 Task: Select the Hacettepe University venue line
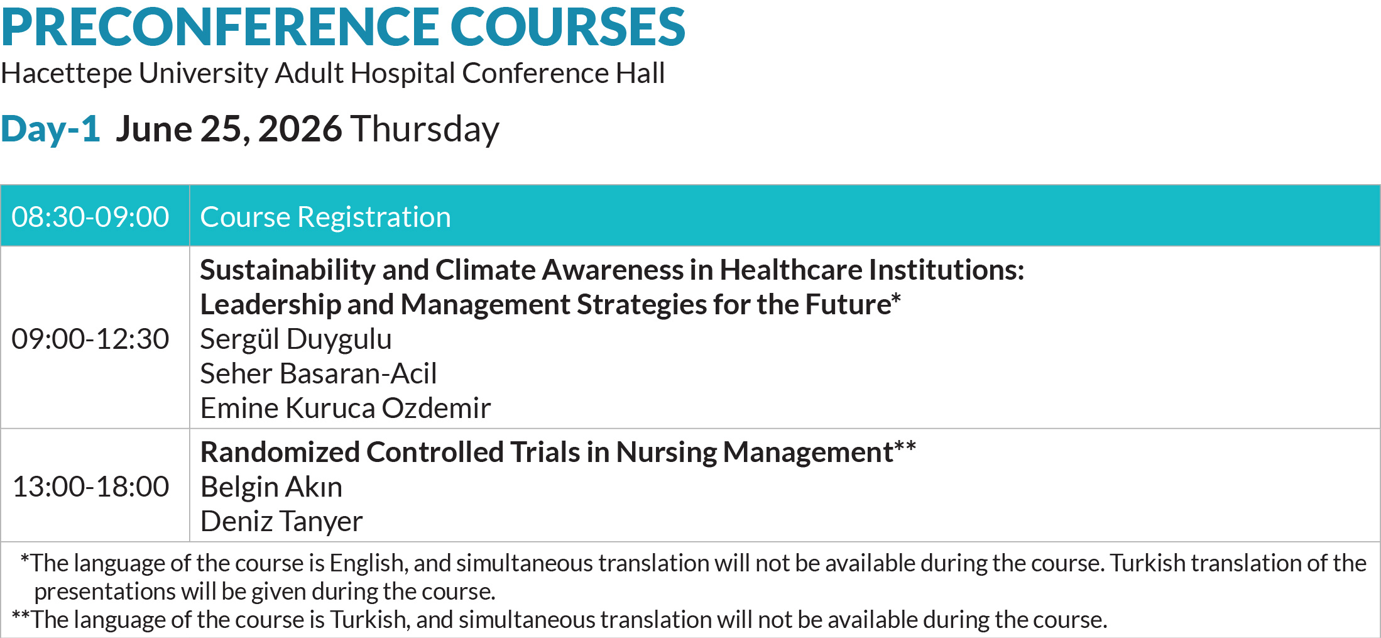[333, 74]
